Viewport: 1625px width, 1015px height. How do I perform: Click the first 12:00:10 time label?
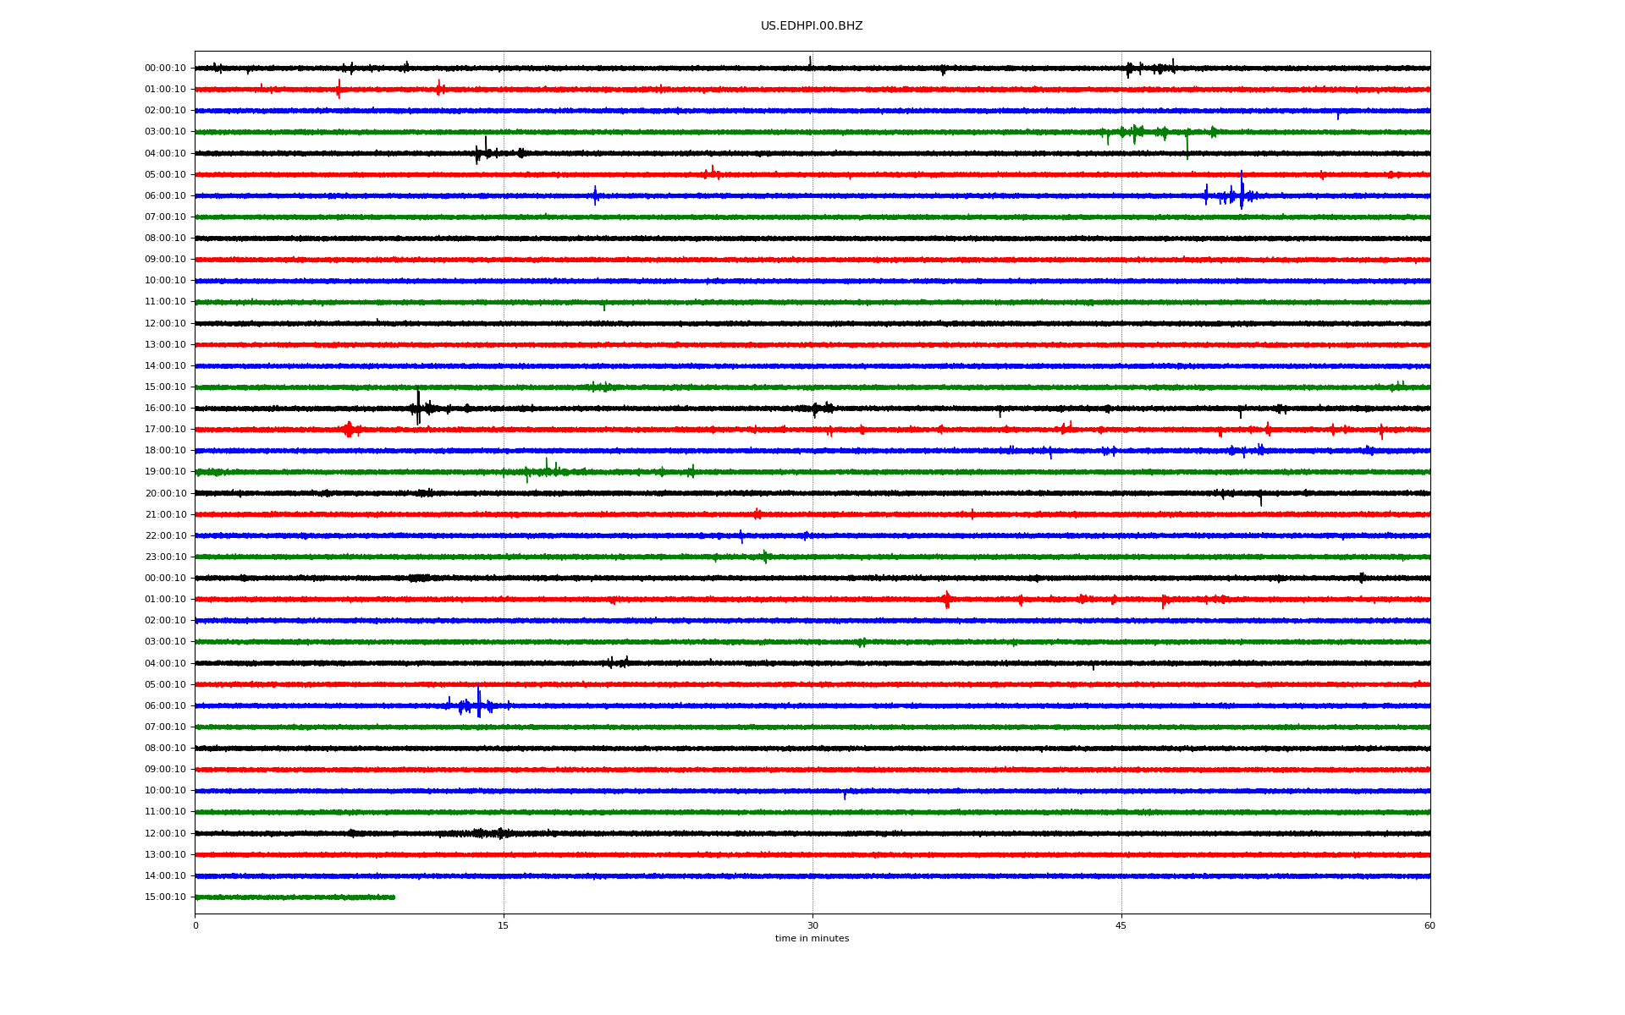pos(165,324)
